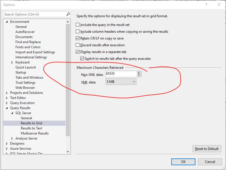The width and height of the screenshot is (226, 170).
Task: Expand the Azure Services node
Action: [x=7, y=149]
